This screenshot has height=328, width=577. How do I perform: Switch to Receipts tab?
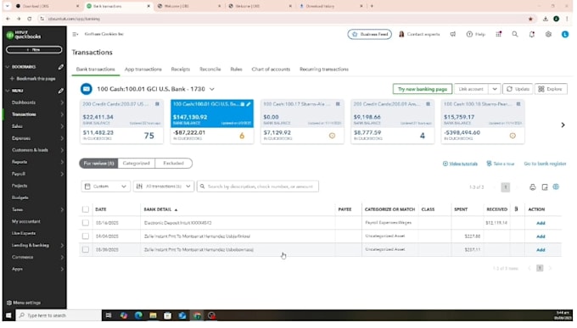[181, 69]
